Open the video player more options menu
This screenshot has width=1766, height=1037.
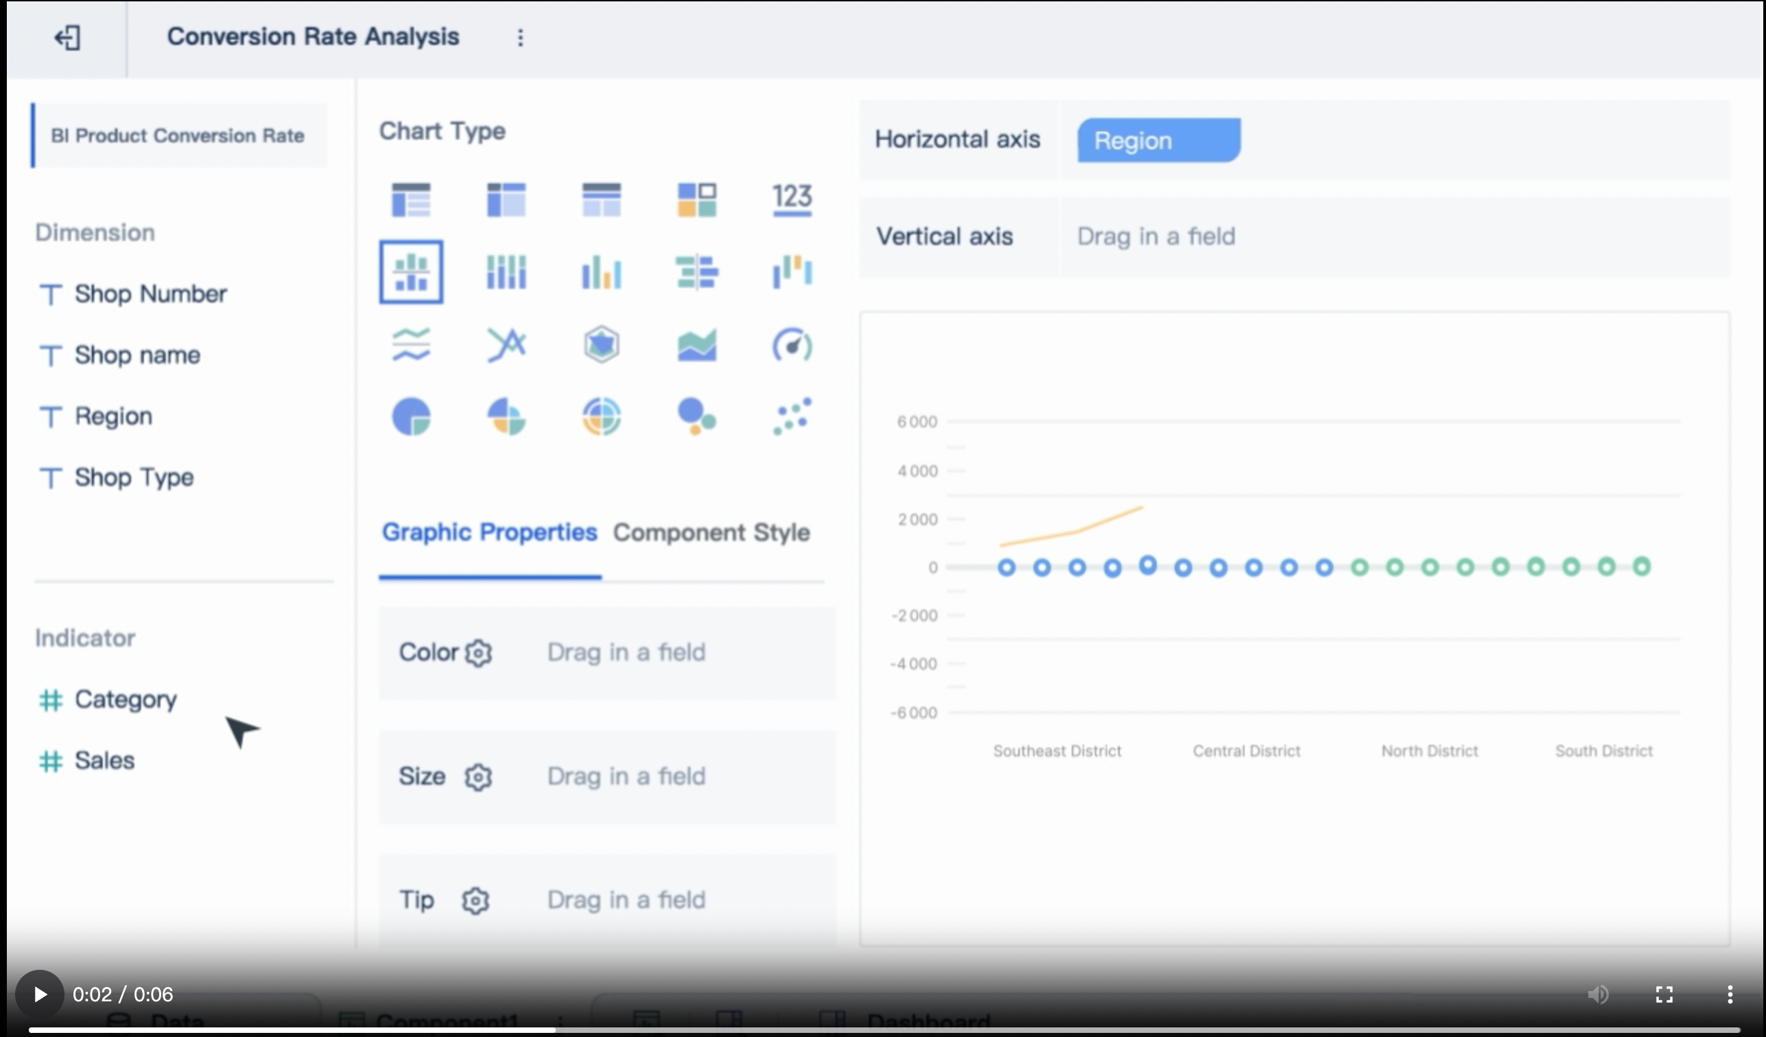tap(1730, 994)
